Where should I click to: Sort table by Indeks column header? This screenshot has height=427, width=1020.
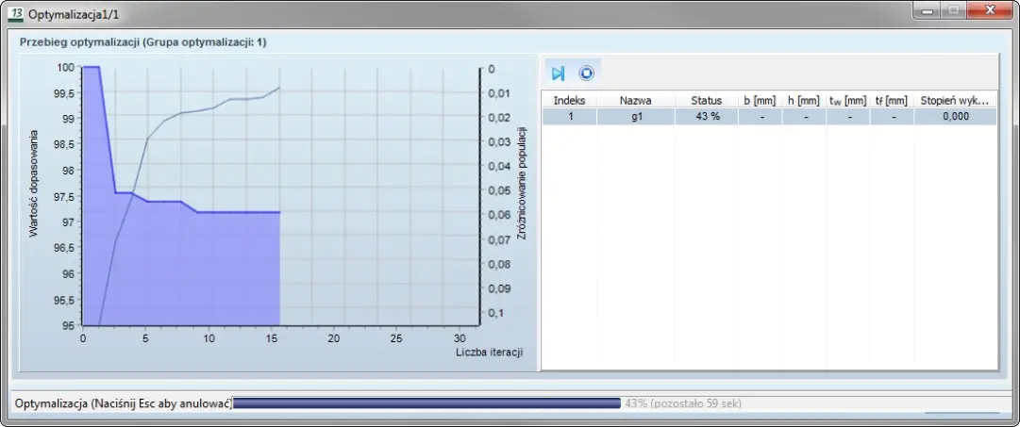569,100
